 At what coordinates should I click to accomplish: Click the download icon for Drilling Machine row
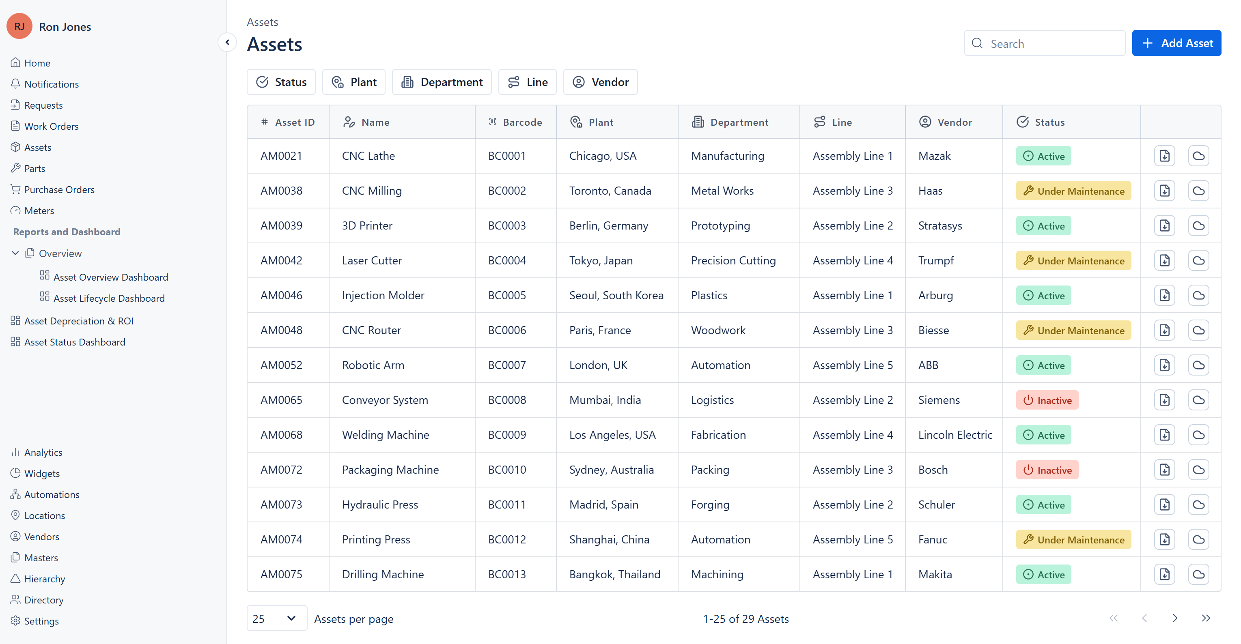coord(1164,575)
